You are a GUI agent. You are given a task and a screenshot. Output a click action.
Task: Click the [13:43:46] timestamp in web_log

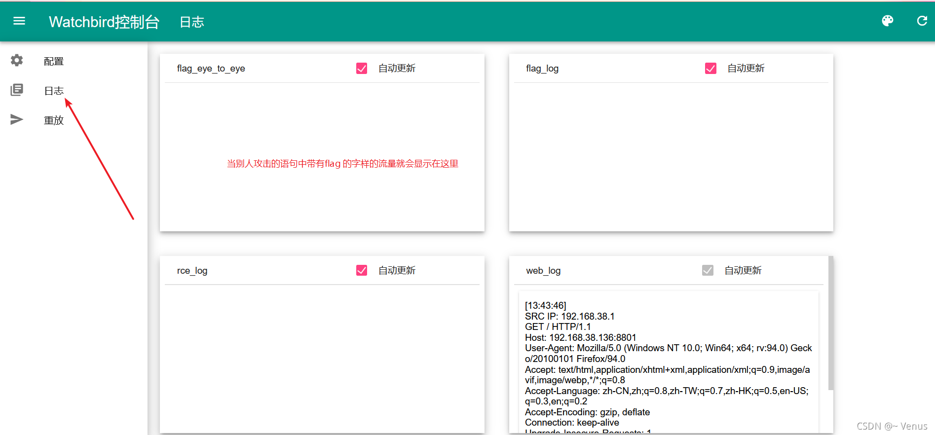coord(546,305)
